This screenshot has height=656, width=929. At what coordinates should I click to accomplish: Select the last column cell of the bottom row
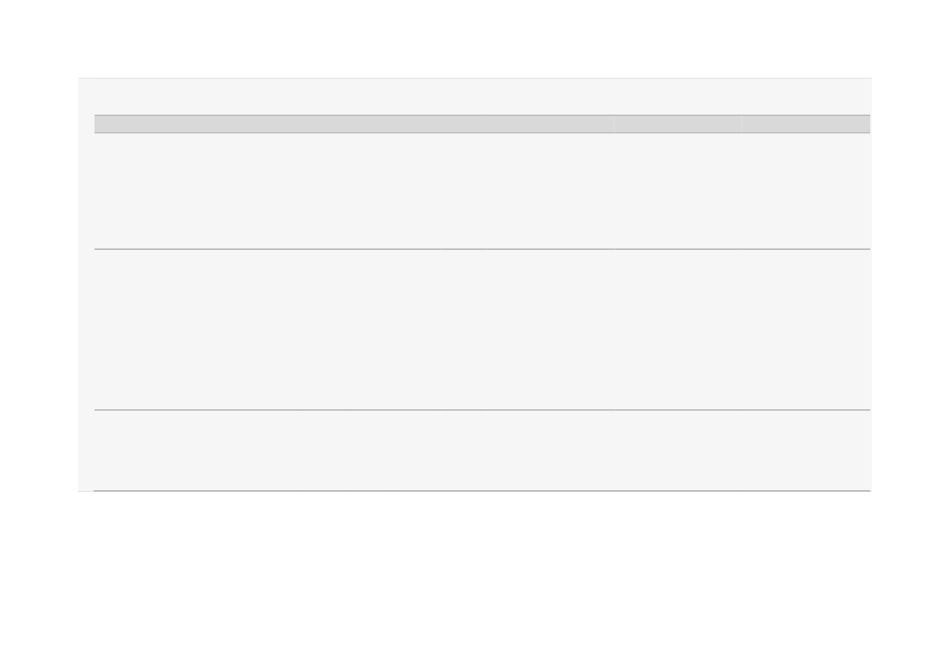[806, 451]
